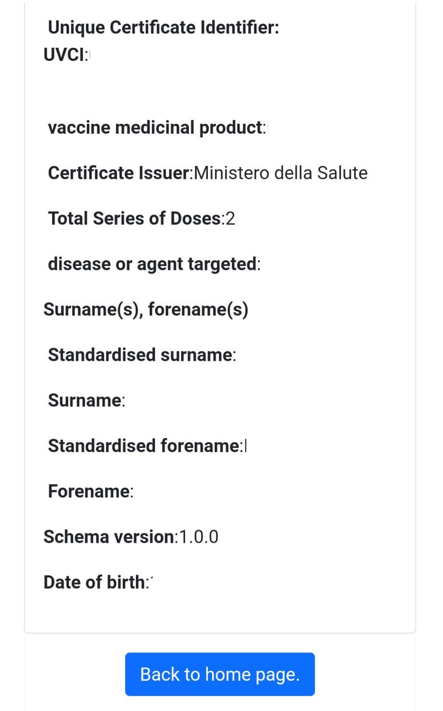
Task: Click the vaccine medicinal product label
Action: coord(156,128)
